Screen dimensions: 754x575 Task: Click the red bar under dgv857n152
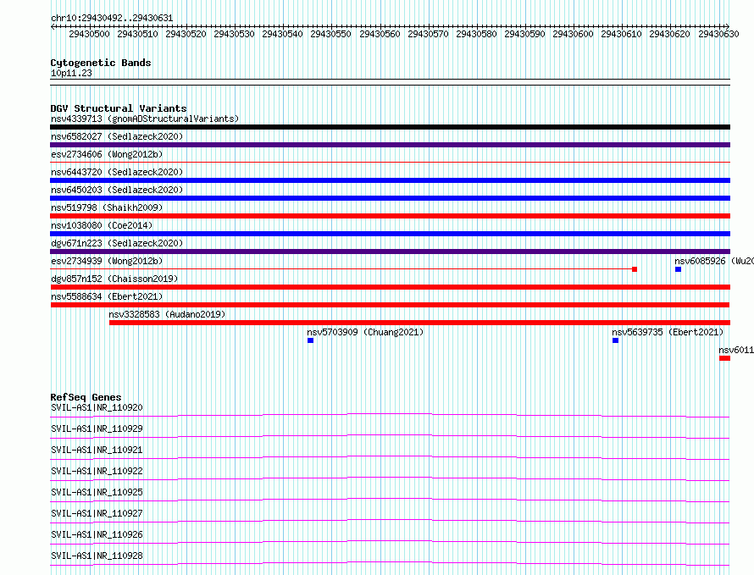(390, 287)
